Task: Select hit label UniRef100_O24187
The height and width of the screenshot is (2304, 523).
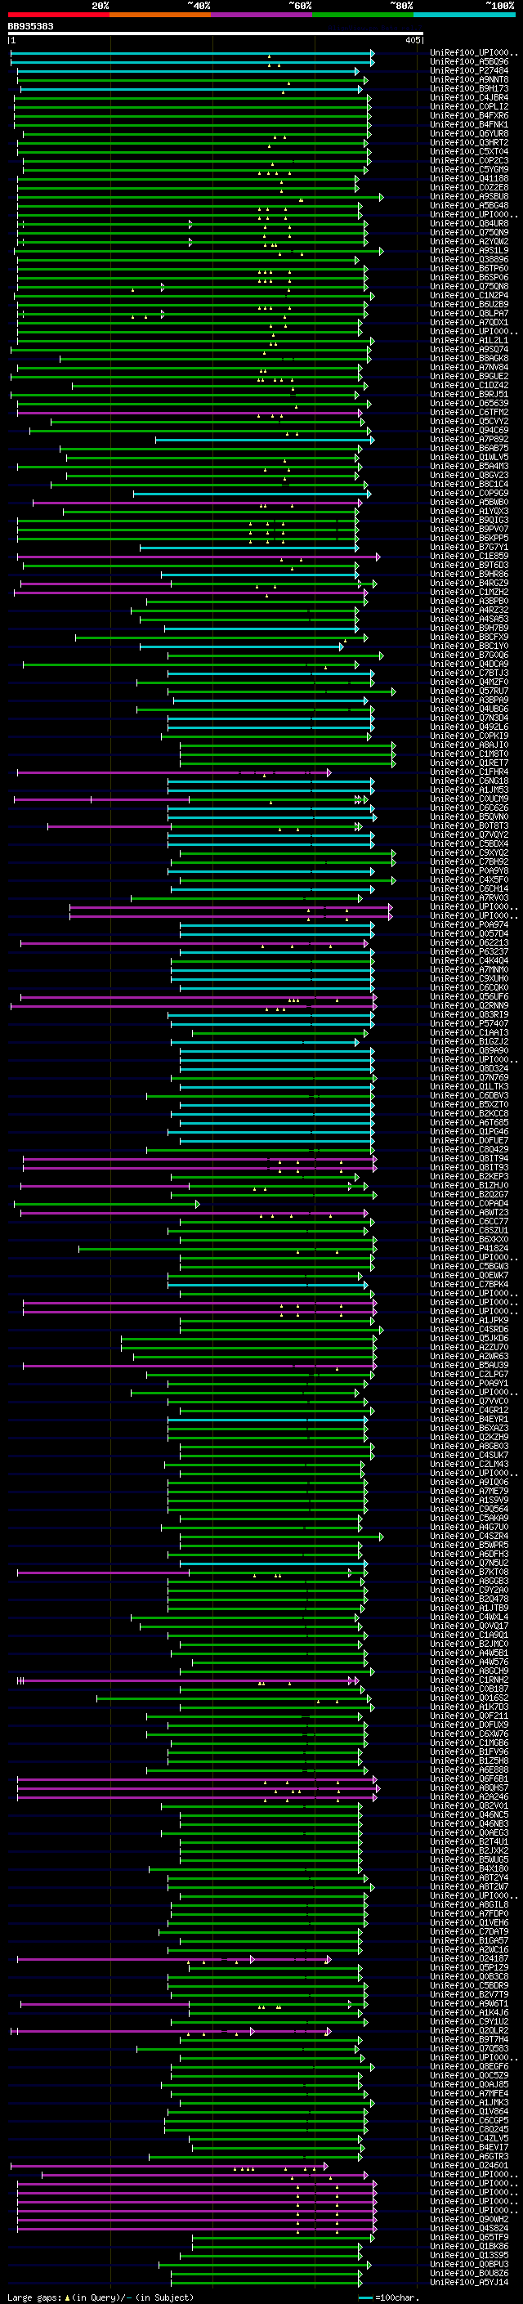Action: pos(469,1959)
